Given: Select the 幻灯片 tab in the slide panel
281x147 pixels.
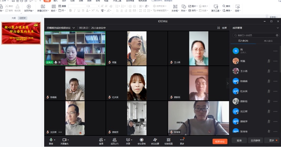Looking at the screenshot, I should coord(23,18).
